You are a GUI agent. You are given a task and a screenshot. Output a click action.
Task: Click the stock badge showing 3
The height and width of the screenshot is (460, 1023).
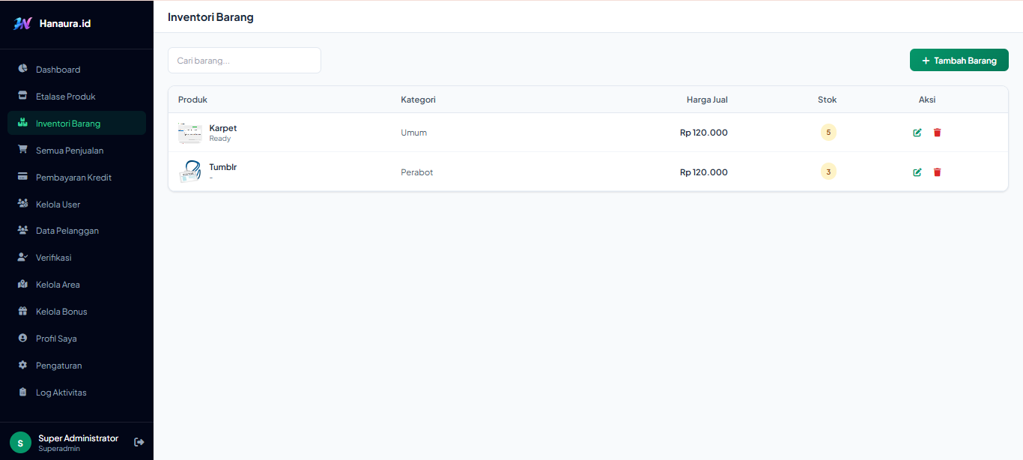828,172
